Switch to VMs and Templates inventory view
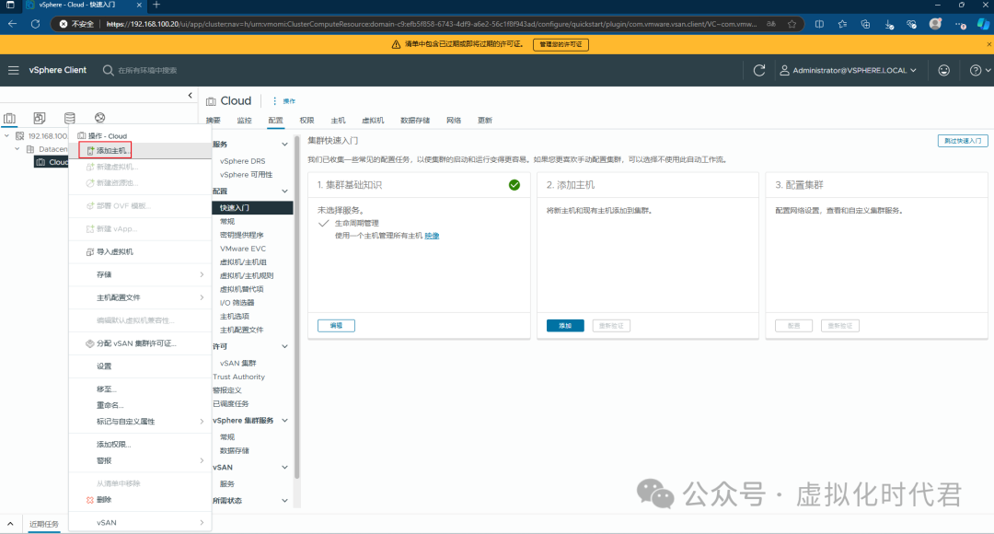Image resolution: width=994 pixels, height=534 pixels. pos(40,118)
